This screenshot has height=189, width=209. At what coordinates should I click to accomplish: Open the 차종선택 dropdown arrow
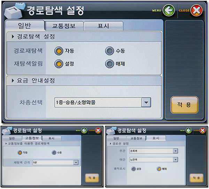tap(146, 103)
